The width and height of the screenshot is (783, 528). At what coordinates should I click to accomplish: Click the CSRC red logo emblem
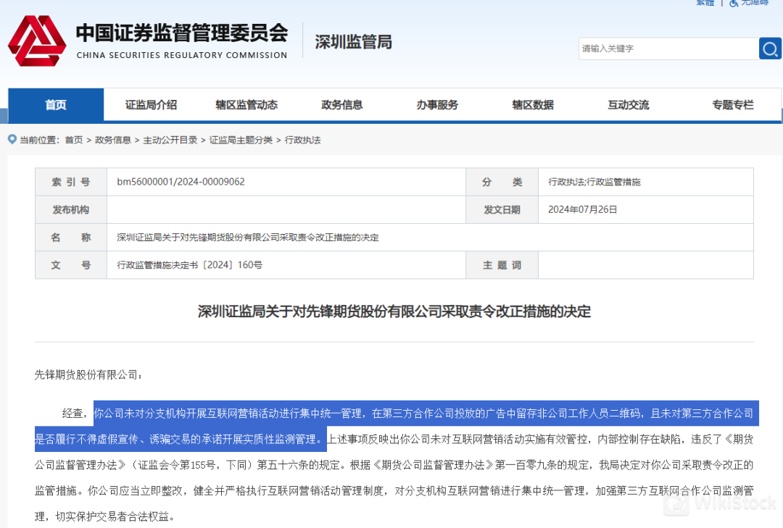(36, 41)
